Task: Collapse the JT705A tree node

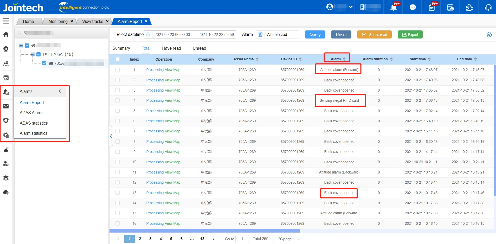Action: pos(33,54)
